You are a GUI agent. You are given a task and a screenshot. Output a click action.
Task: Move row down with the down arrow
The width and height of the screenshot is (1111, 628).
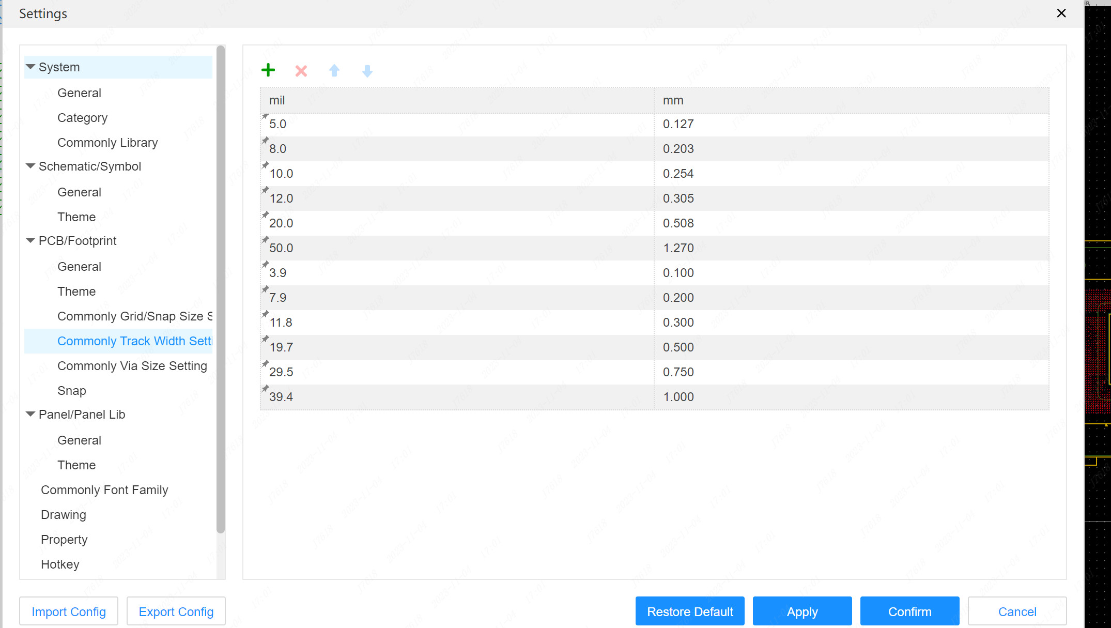tap(367, 71)
